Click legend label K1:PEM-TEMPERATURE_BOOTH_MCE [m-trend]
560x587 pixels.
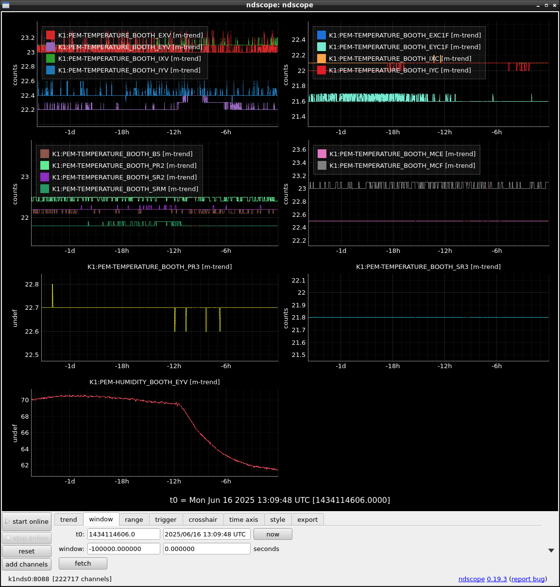pyautogui.click(x=403, y=154)
